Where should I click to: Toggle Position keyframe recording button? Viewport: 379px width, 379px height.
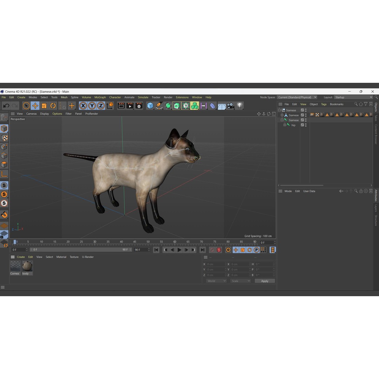tap(236, 250)
